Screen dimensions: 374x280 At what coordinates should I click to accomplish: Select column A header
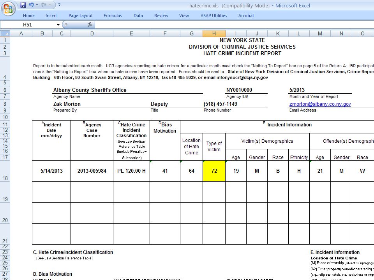[x=21, y=33]
